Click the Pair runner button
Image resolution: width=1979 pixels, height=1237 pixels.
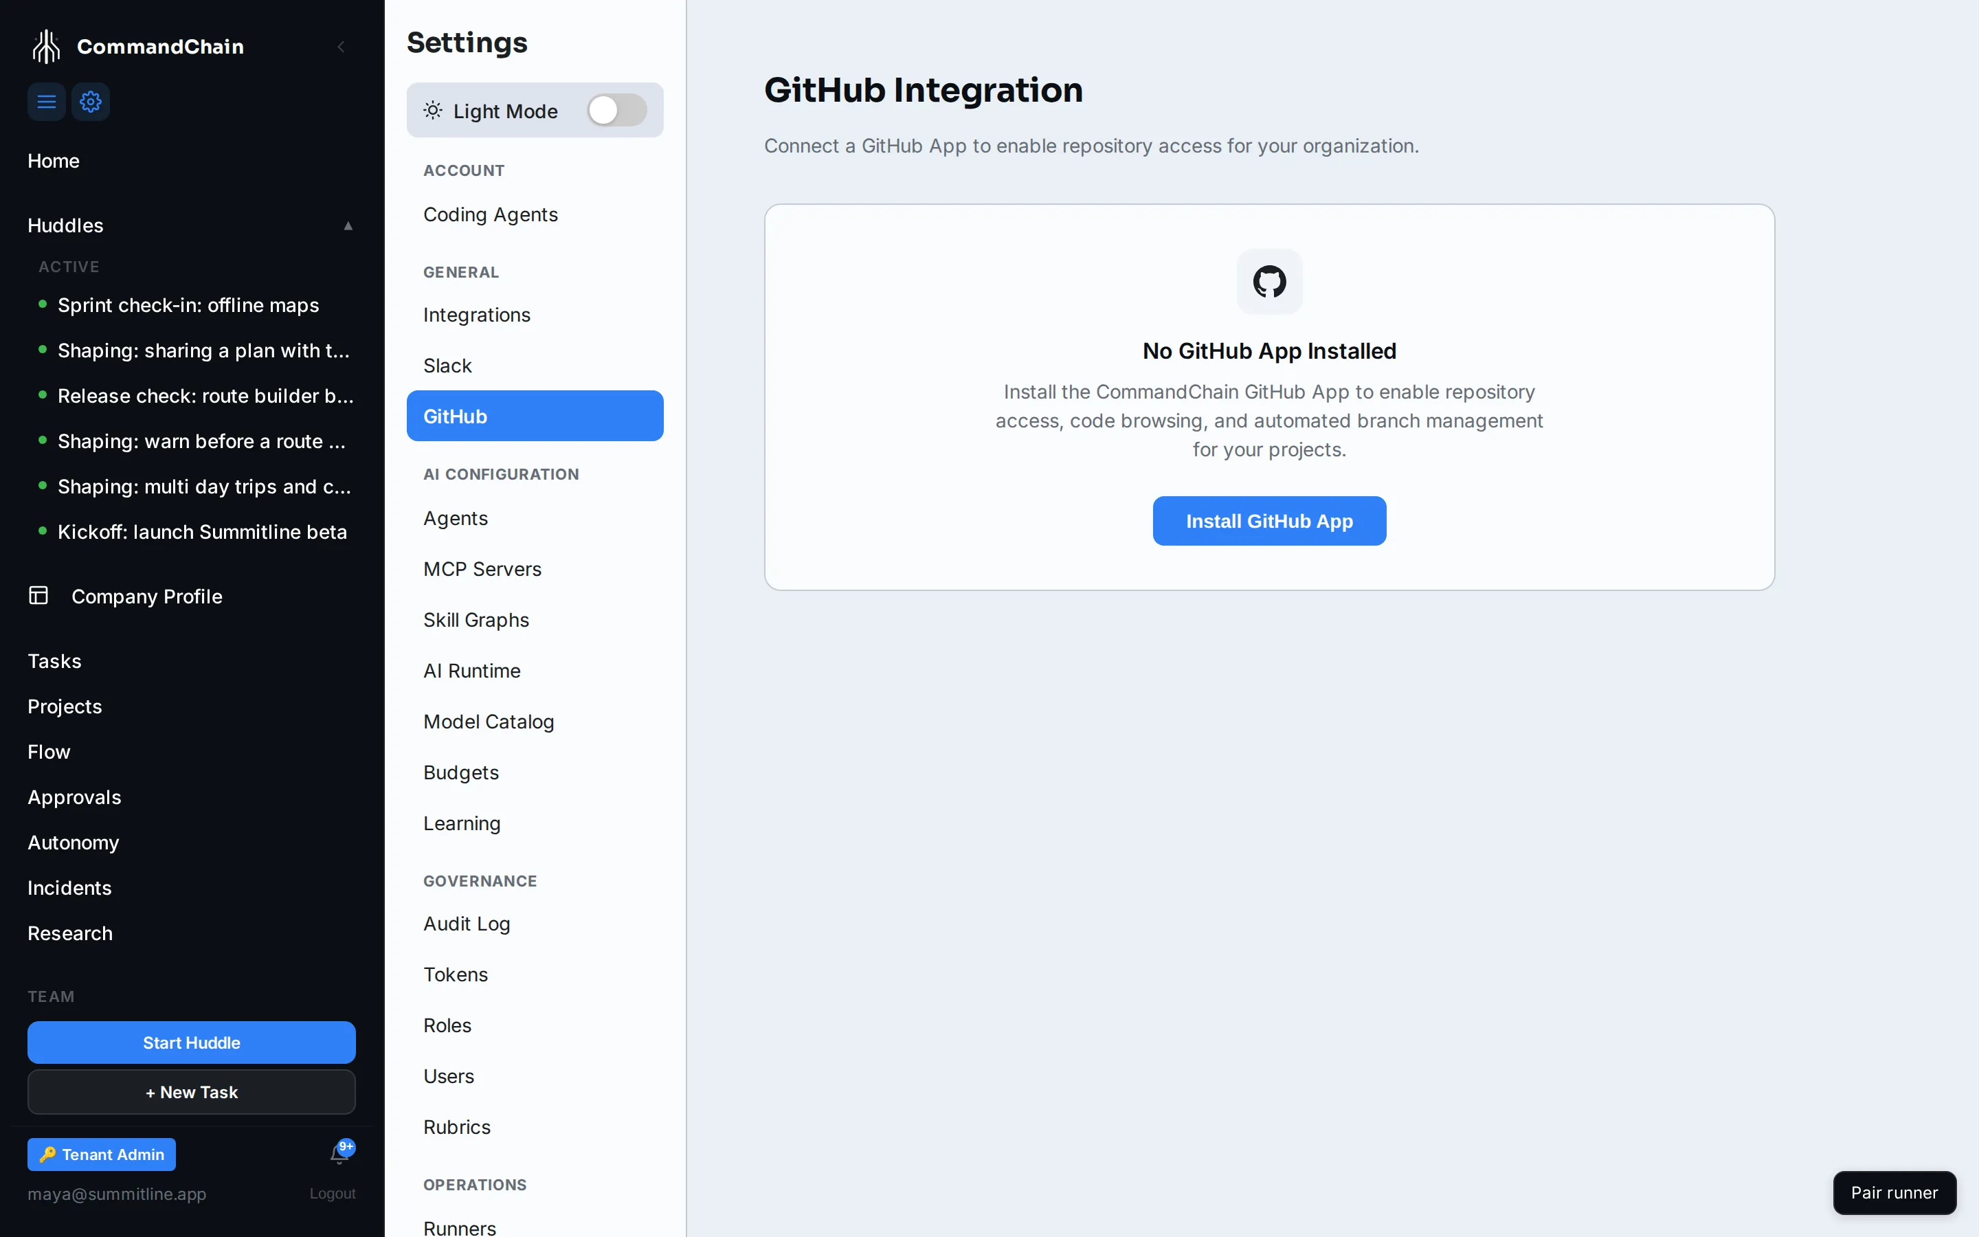click(x=1894, y=1193)
